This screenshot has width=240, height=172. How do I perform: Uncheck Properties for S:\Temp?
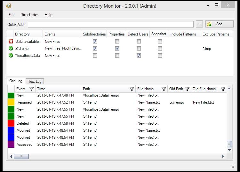(117, 49)
